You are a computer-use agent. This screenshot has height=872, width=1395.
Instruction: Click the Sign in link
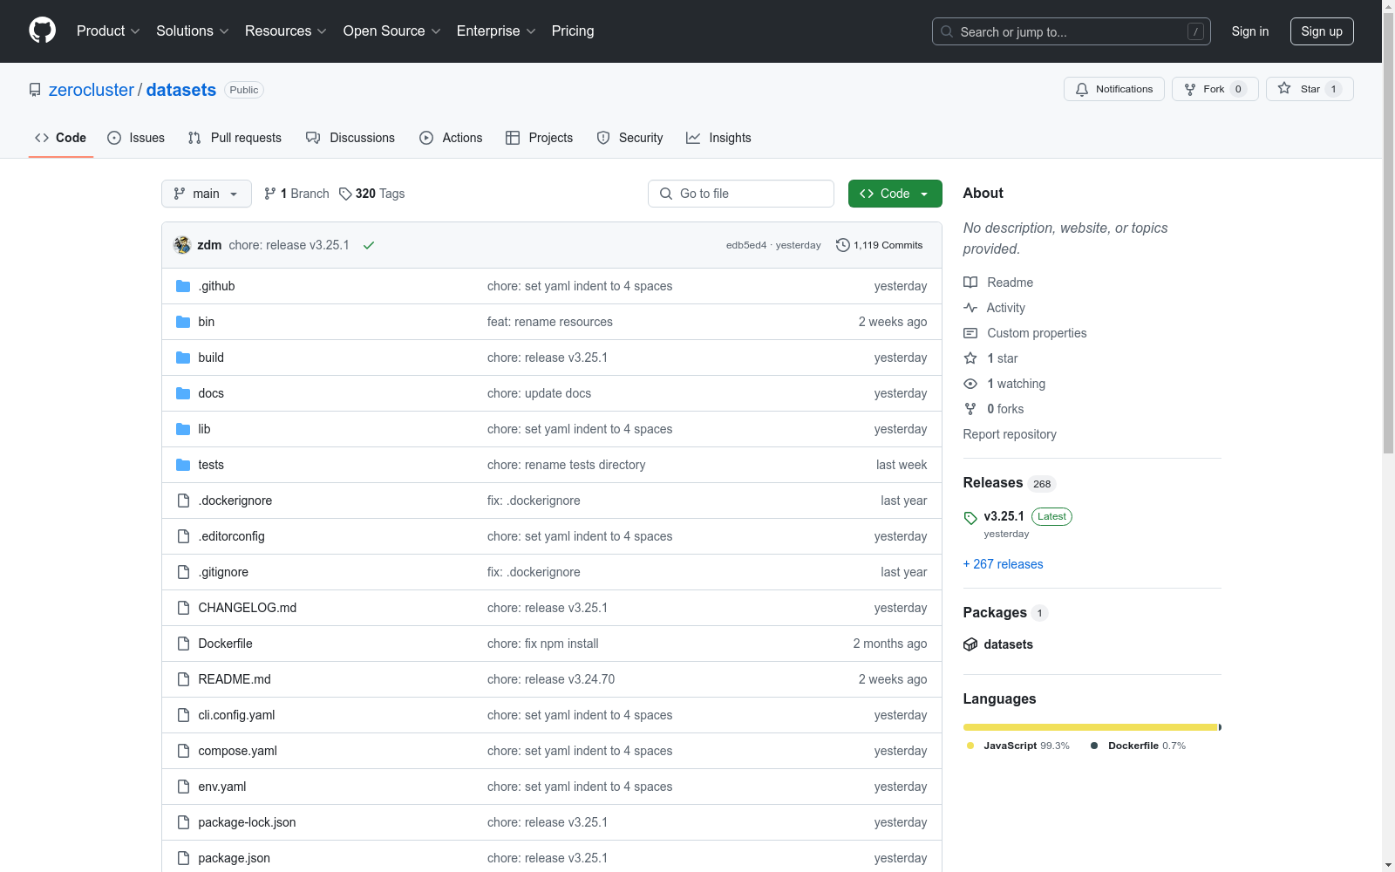[1250, 31]
